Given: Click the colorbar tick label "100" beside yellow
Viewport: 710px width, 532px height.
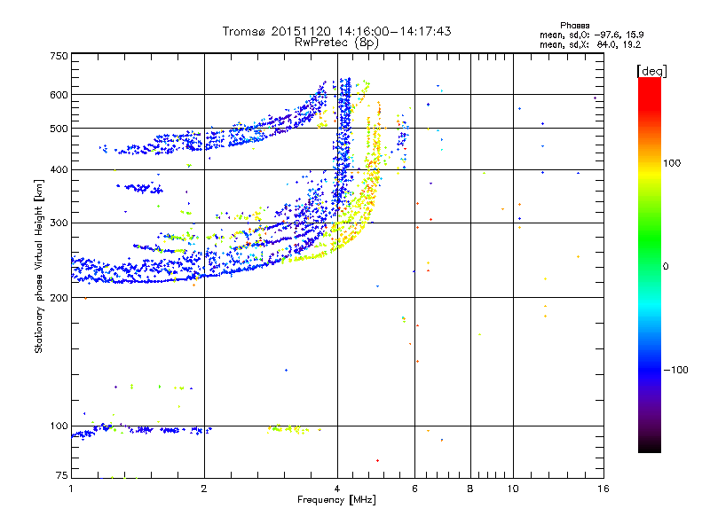Looking at the screenshot, I should (672, 163).
